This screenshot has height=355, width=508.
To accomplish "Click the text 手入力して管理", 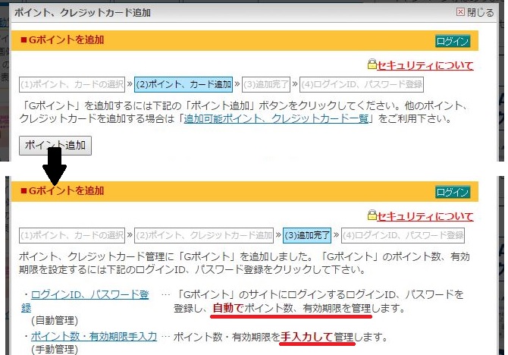I will [x=317, y=337].
